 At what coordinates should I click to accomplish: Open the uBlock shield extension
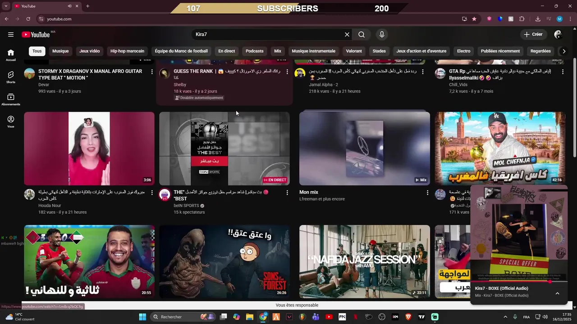[x=489, y=19]
